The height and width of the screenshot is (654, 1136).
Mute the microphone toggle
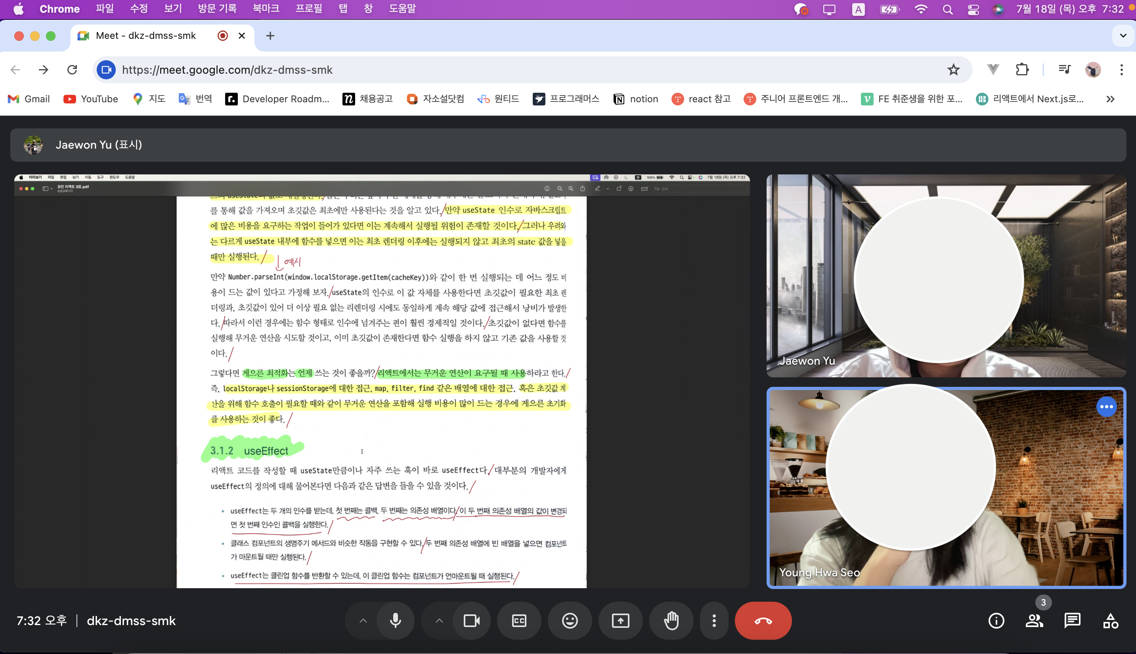[395, 621]
